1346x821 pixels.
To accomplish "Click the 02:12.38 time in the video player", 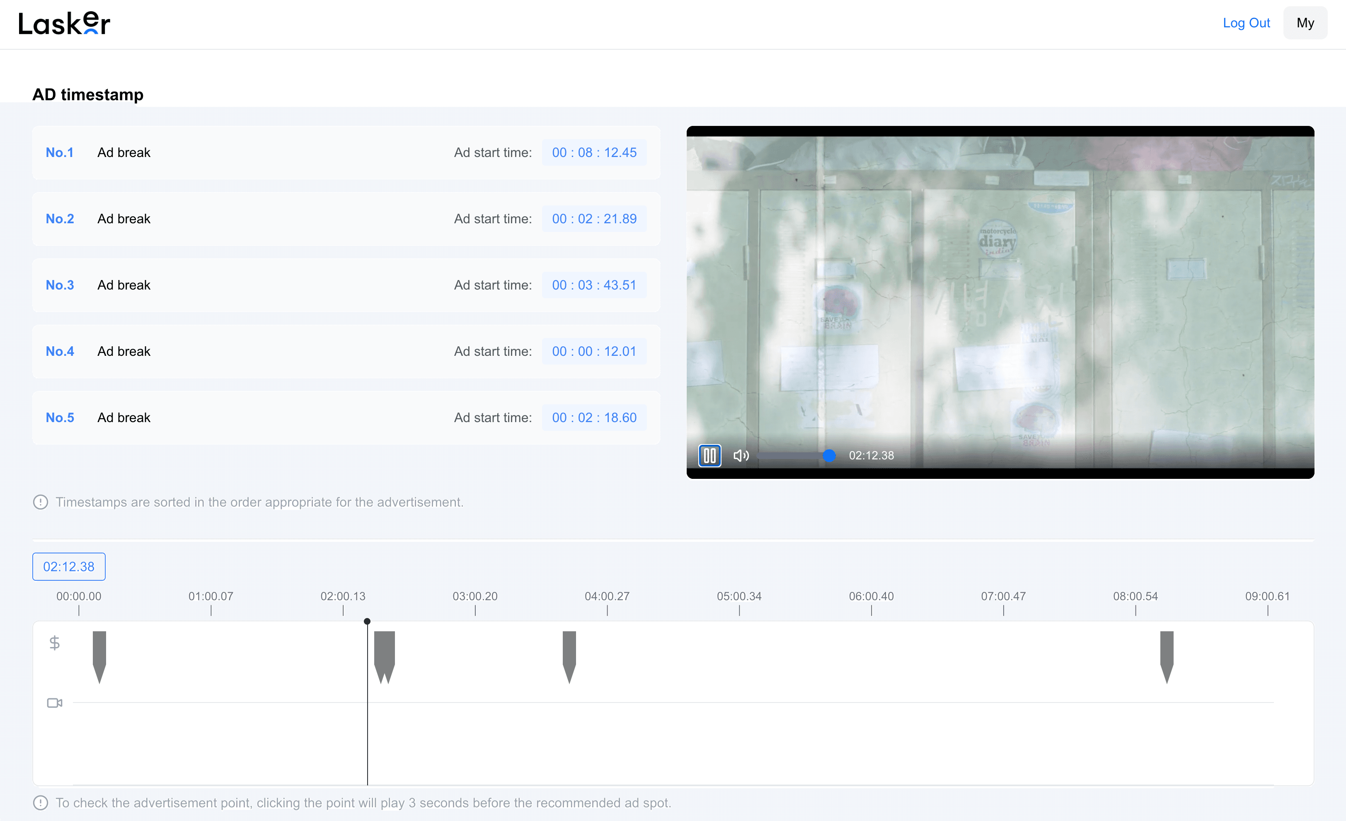I will (871, 455).
